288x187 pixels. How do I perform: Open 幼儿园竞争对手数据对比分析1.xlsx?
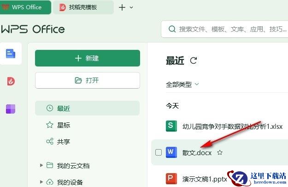(232, 126)
